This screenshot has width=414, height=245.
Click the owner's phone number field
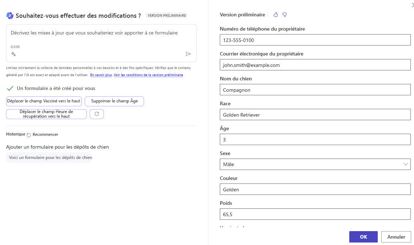pos(315,40)
